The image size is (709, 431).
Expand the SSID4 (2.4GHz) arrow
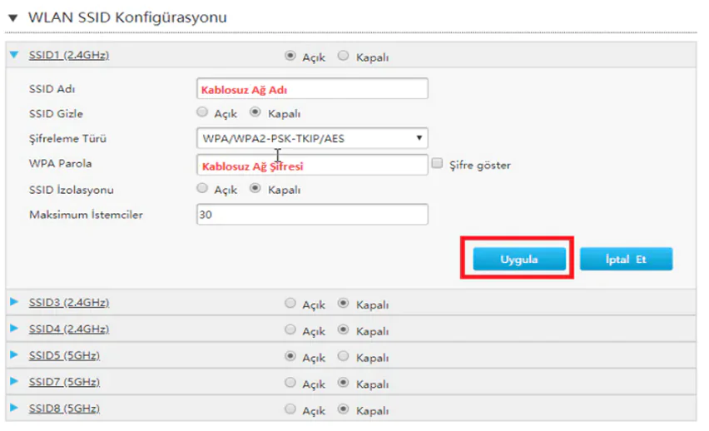[13, 329]
